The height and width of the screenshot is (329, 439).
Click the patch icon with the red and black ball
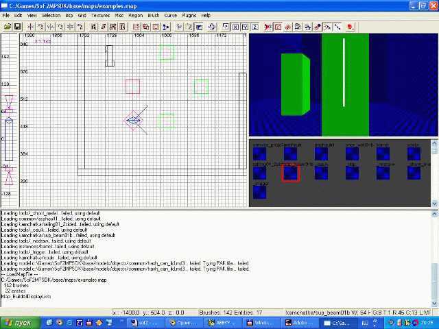[318, 27]
